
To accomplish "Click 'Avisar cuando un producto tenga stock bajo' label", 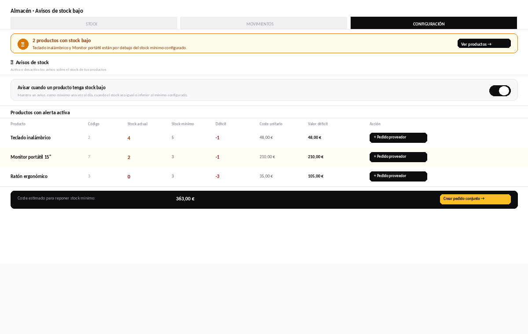I will pos(62,87).
